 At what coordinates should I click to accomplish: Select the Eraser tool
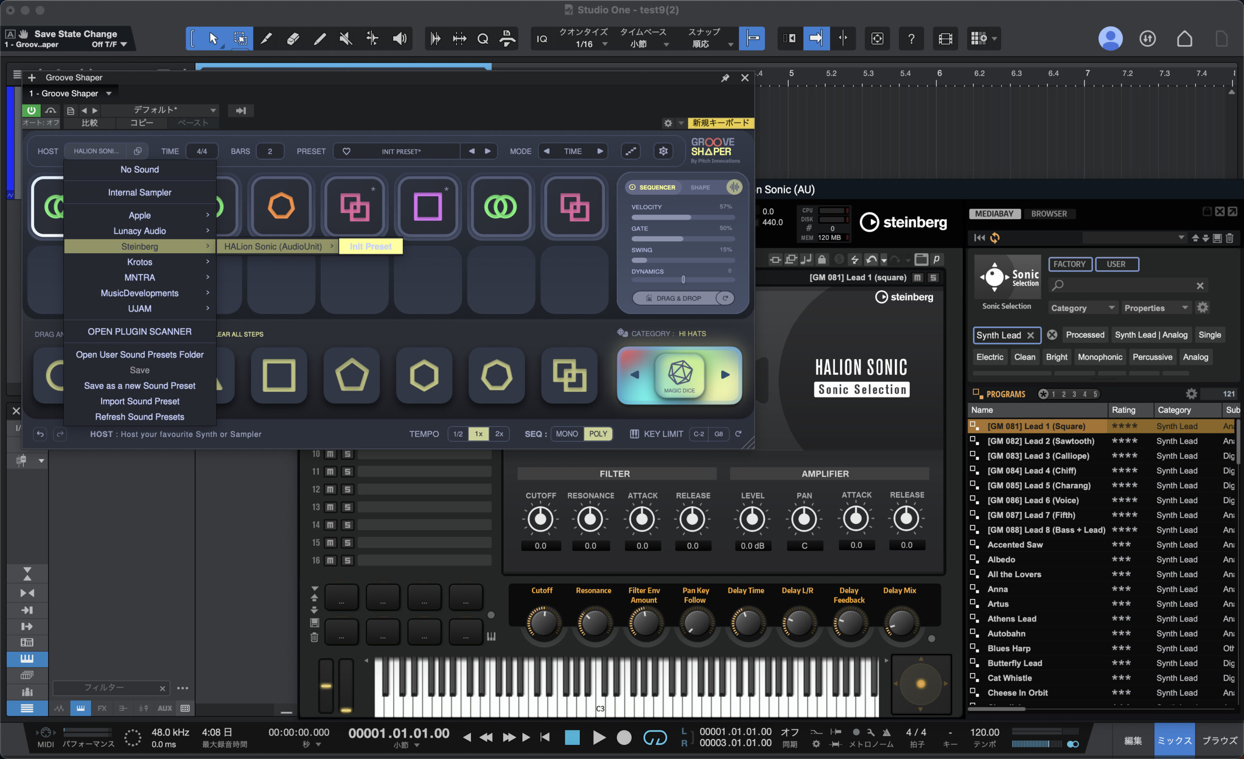[293, 38]
